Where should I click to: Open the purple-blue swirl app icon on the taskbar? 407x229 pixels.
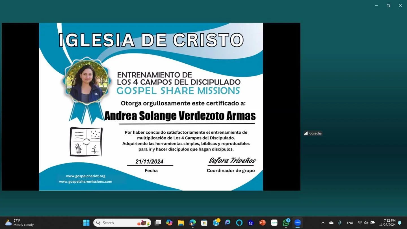point(228,223)
